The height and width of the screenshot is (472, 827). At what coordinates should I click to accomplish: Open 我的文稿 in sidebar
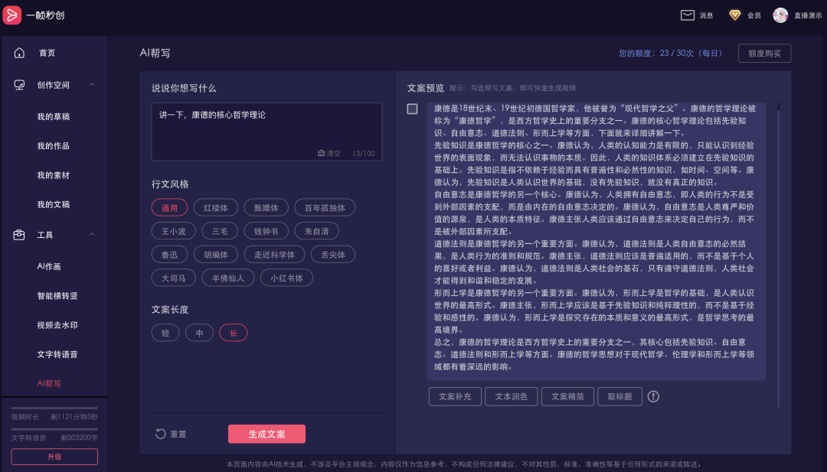[54, 204]
